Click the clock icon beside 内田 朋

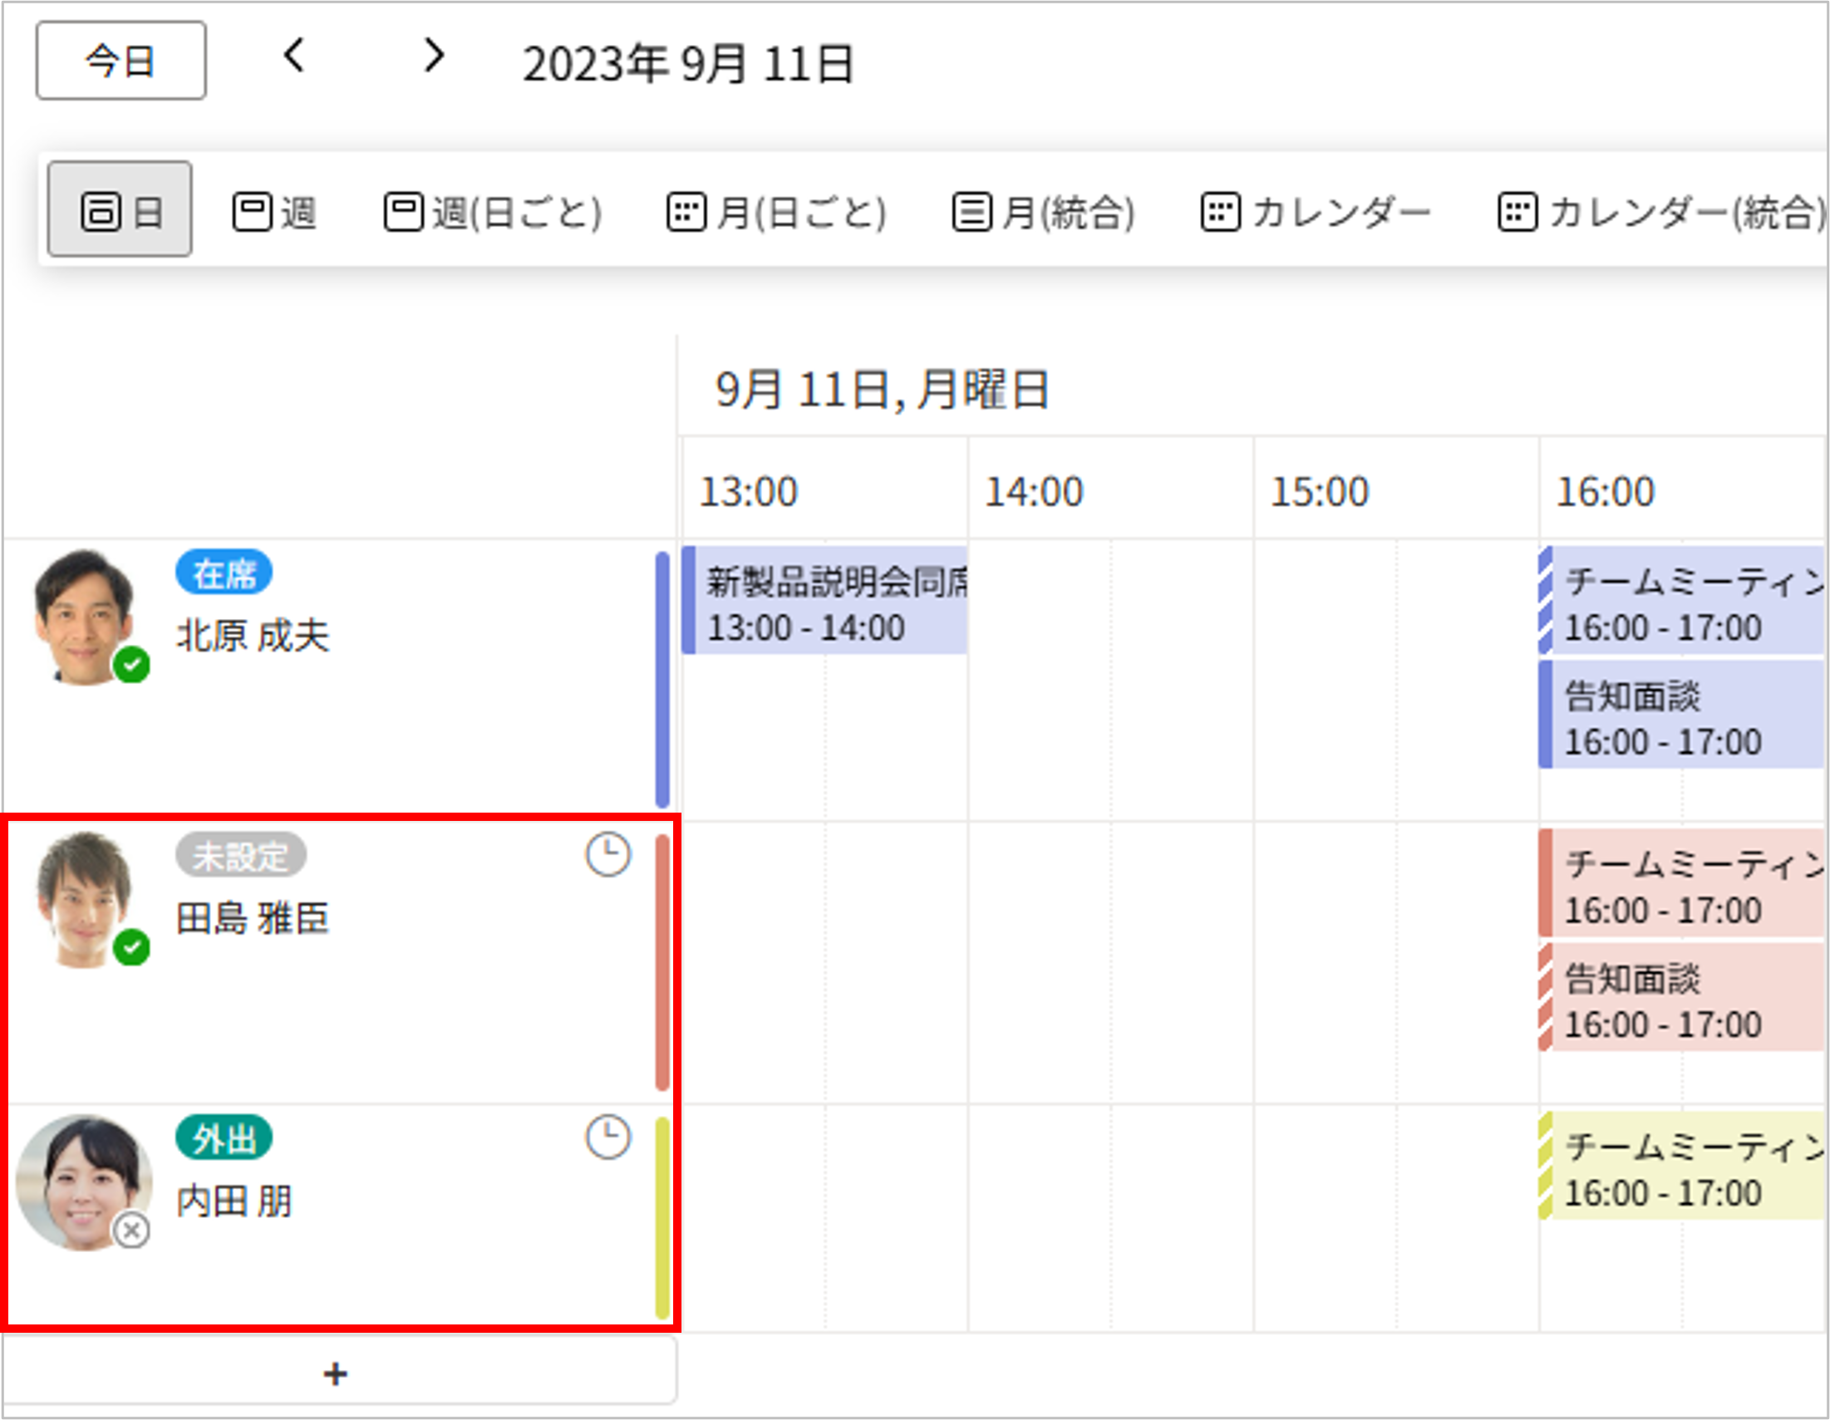608,1137
